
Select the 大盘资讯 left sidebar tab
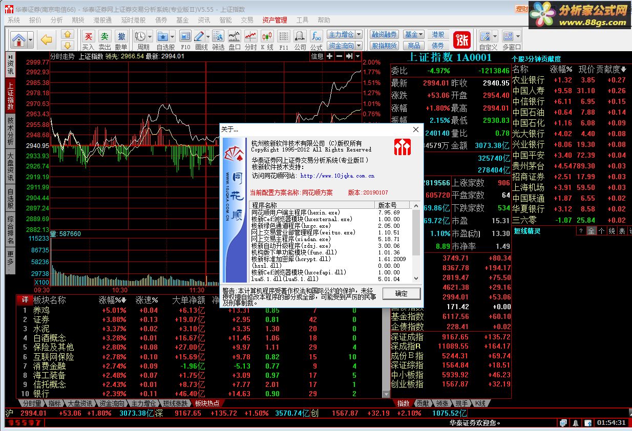point(11,166)
